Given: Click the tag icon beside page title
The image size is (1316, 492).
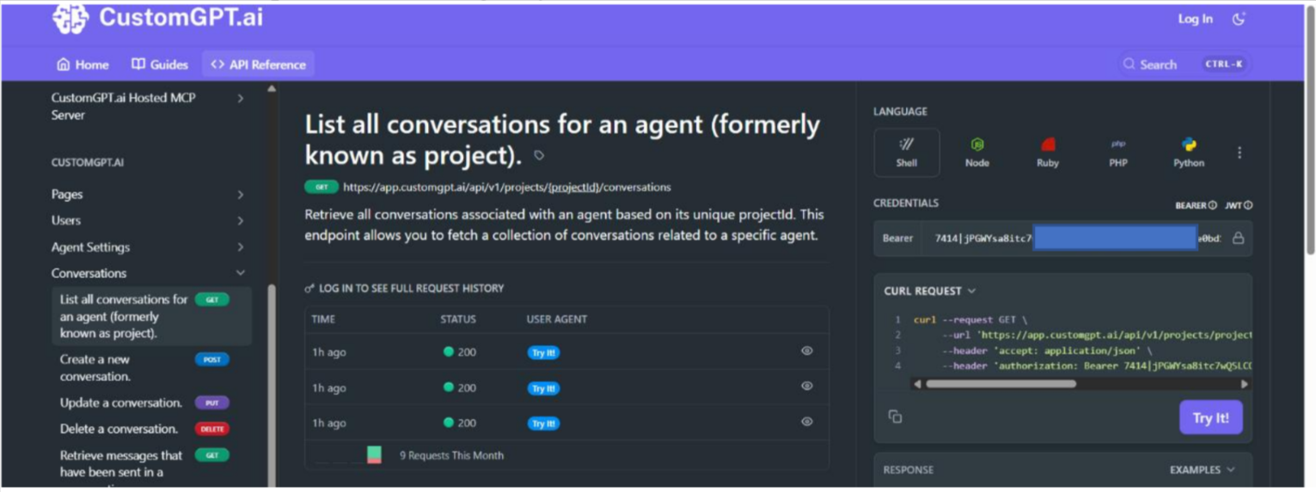Looking at the screenshot, I should [539, 155].
